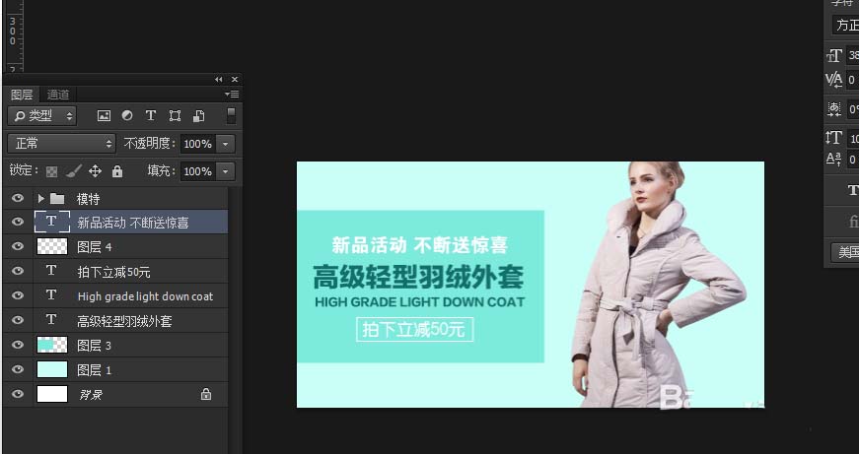
Task: Filter for adjustment layers icon
Action: click(x=127, y=115)
